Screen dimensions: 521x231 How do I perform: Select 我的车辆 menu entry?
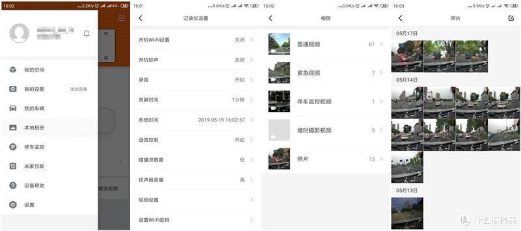tap(49, 109)
